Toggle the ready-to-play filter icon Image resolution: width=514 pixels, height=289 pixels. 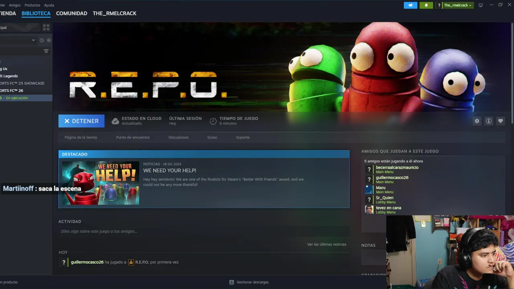[x=49, y=40]
